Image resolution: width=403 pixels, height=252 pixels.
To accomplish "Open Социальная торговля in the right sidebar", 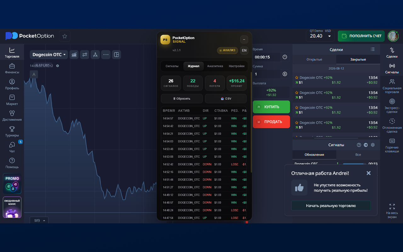I will click(392, 86).
